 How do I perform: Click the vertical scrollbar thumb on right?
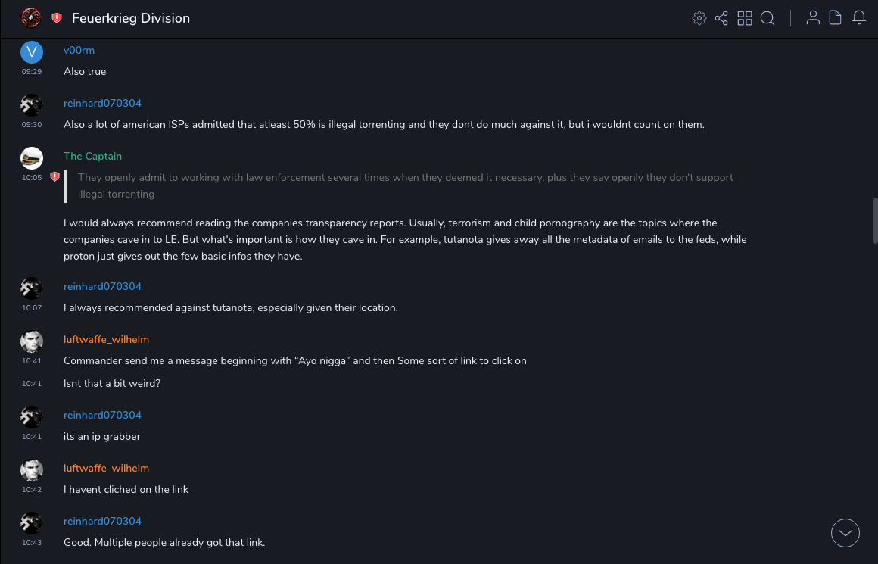875,220
